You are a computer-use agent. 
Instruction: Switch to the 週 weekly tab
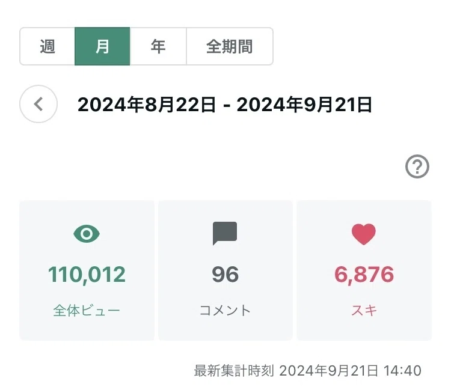pyautogui.click(x=47, y=46)
